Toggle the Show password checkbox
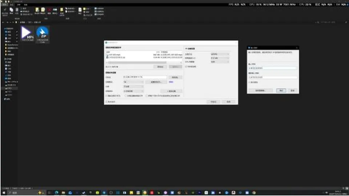Screen dimensions: 349x196 (x=249, y=82)
